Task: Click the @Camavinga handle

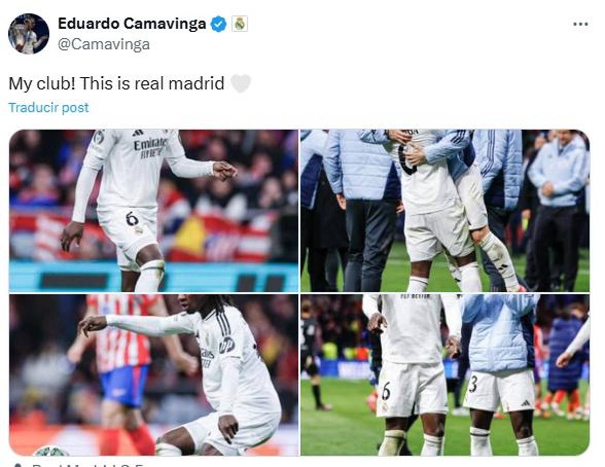Action: point(104,45)
